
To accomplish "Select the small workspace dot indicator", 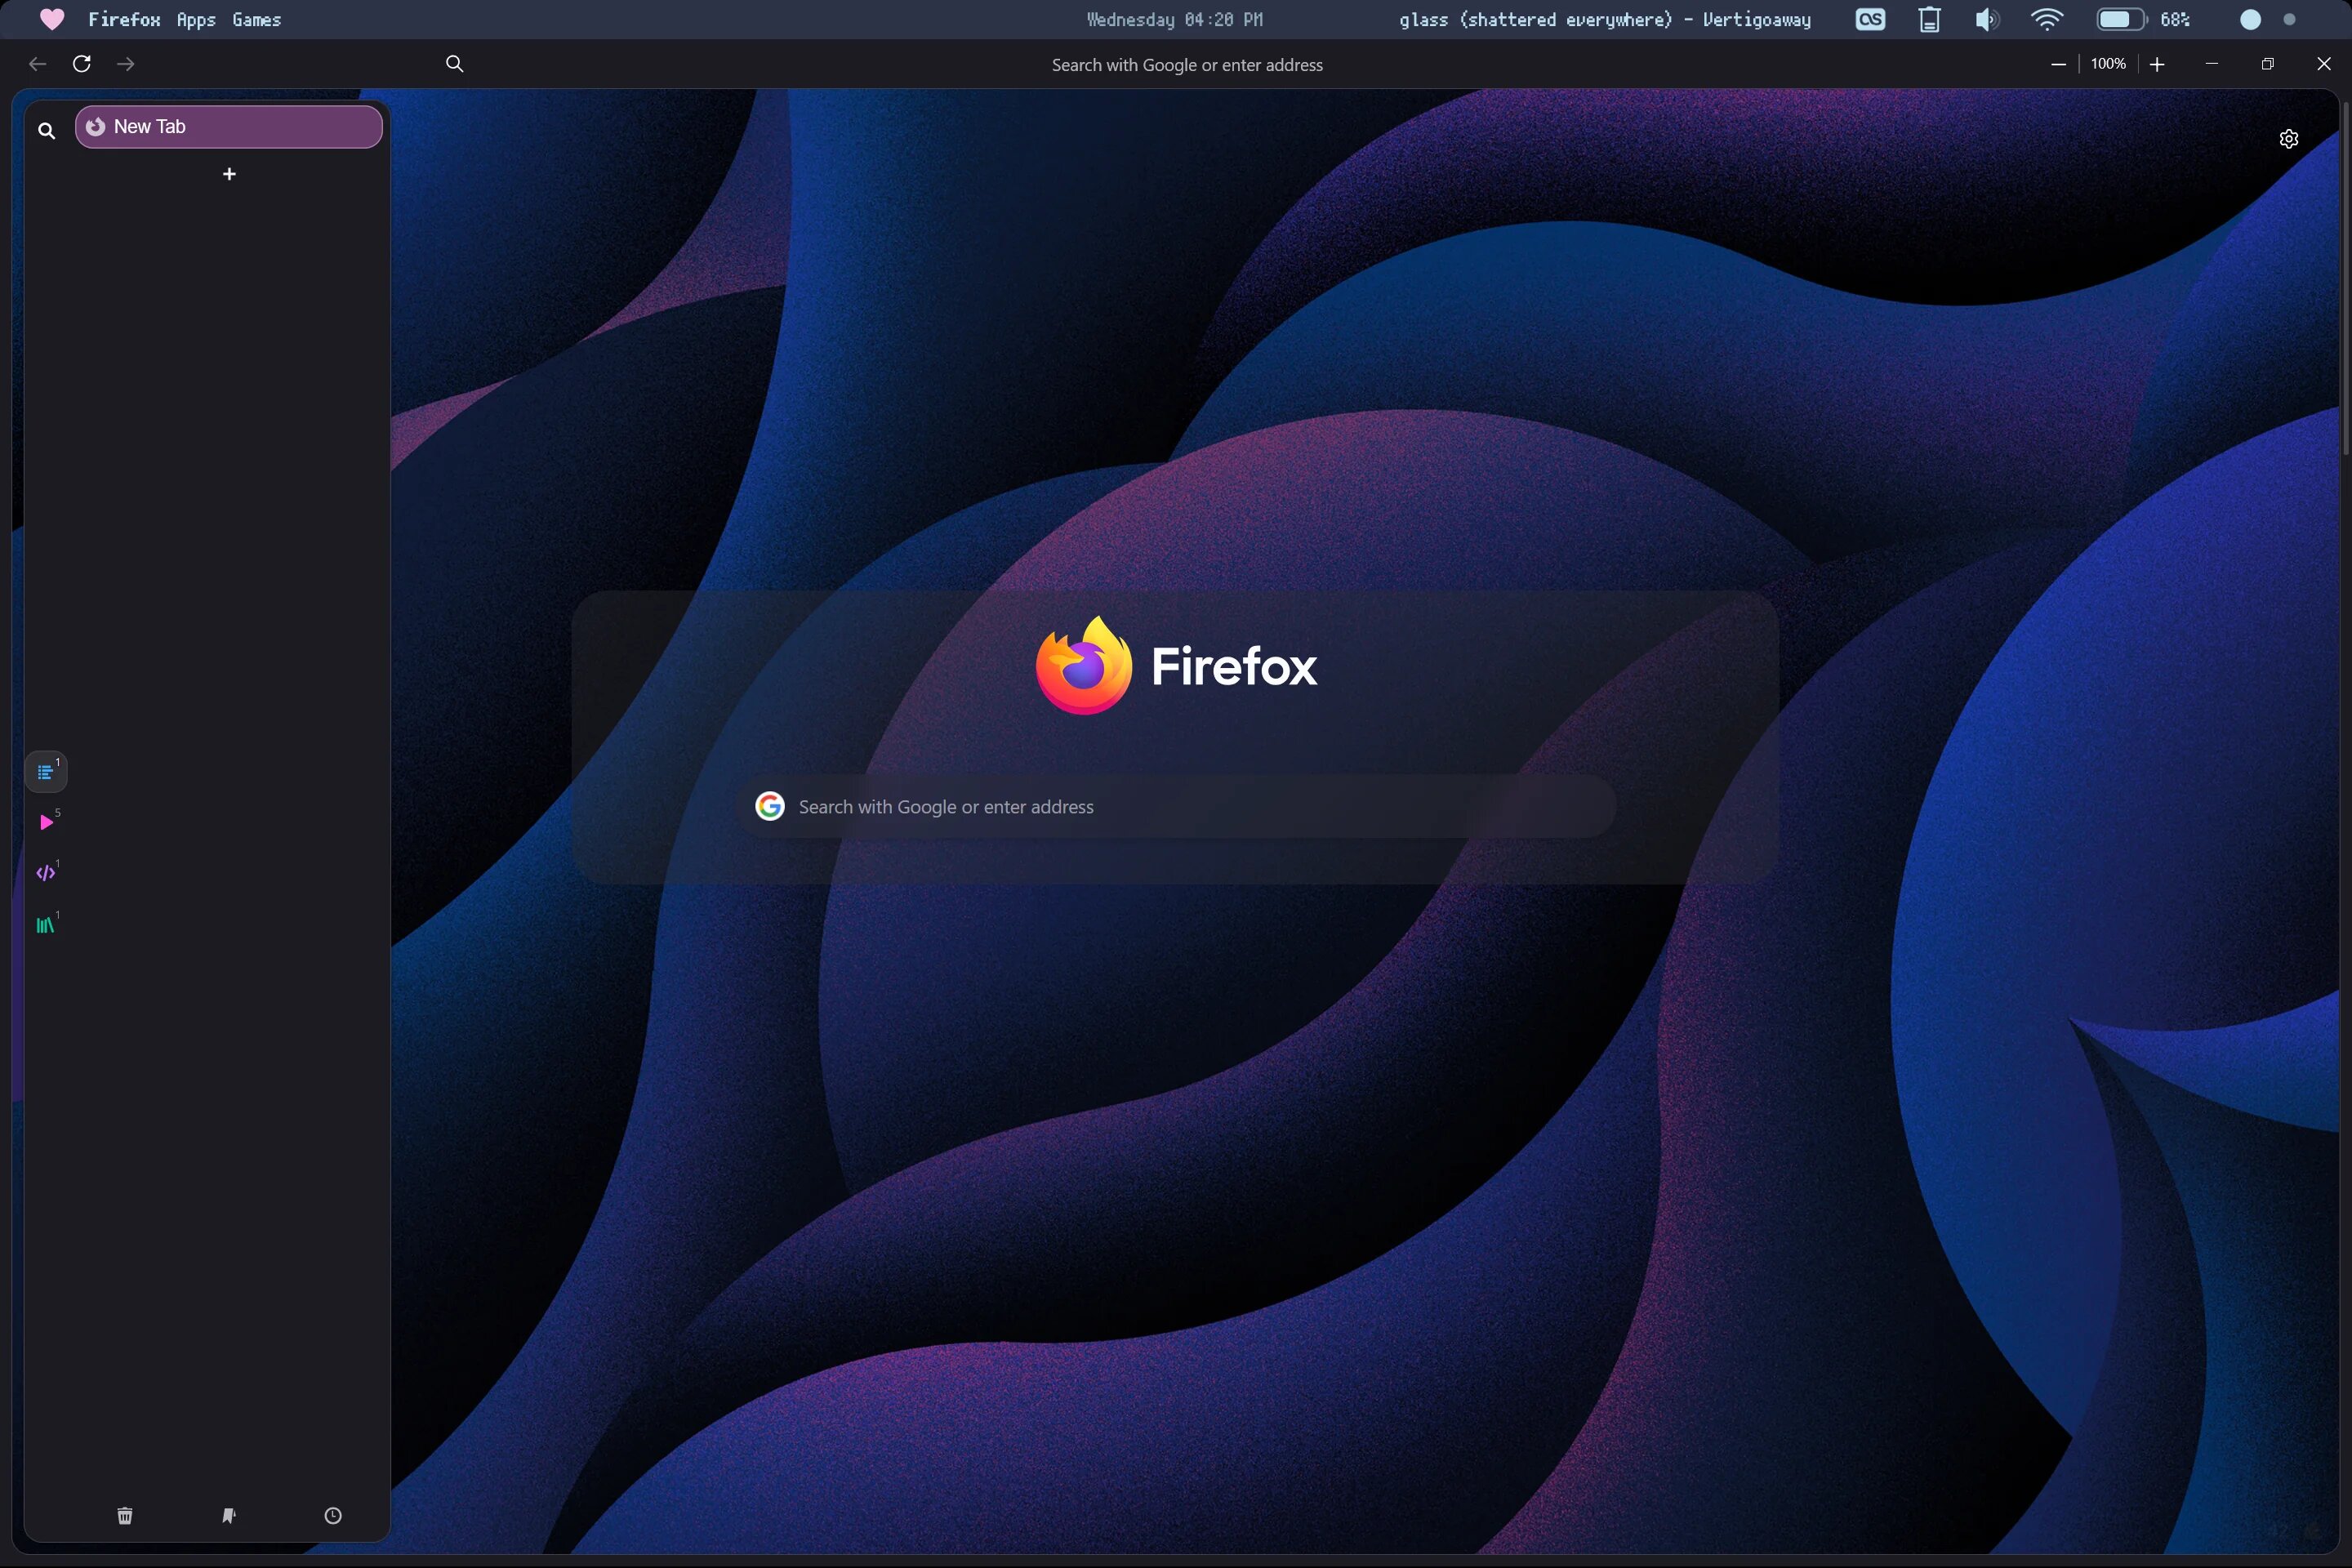I will (2290, 20).
